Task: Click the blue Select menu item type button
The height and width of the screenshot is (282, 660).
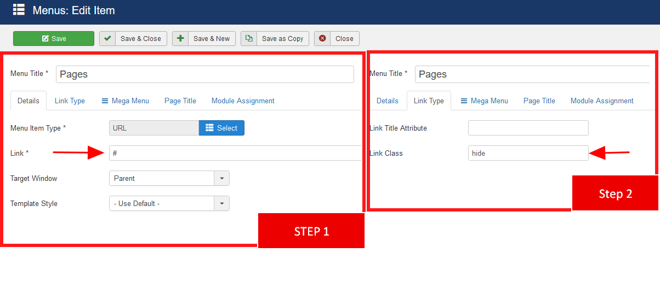Action: 221,128
